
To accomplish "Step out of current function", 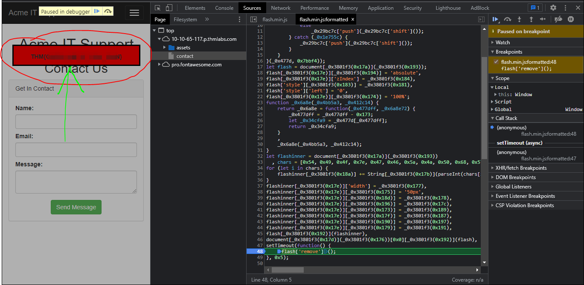I will point(531,19).
